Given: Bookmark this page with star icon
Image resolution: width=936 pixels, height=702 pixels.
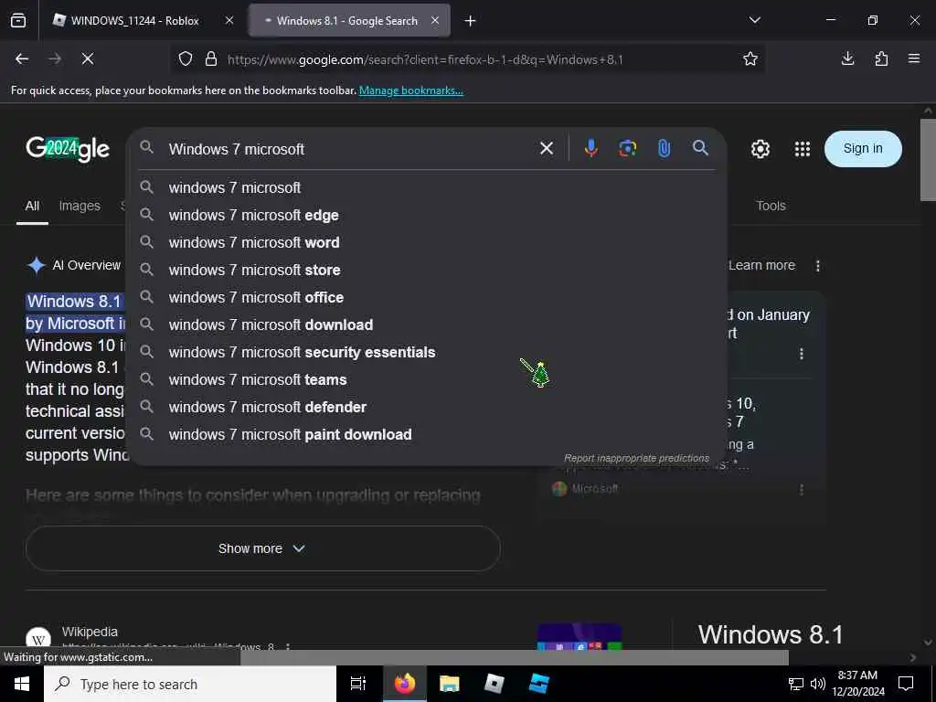Looking at the screenshot, I should tap(750, 58).
